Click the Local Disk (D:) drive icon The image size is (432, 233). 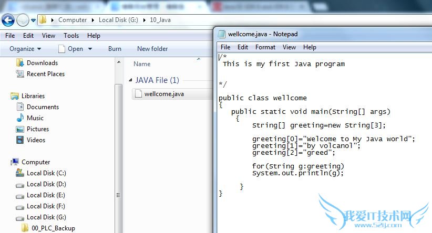point(20,185)
